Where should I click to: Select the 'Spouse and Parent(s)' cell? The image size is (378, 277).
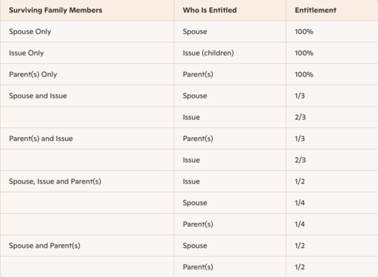[44, 245]
